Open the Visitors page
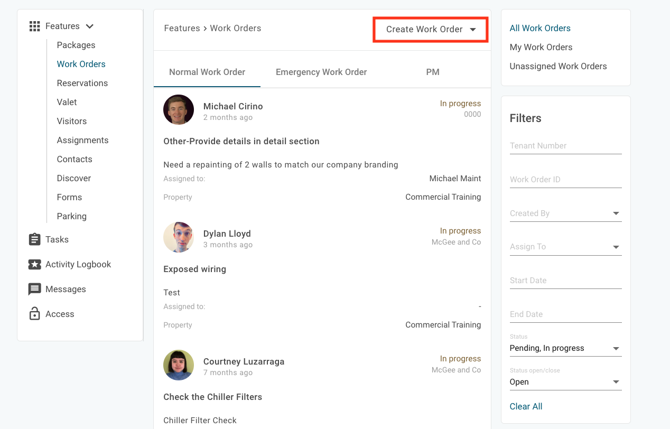Image resolution: width=670 pixels, height=429 pixels. point(71,121)
